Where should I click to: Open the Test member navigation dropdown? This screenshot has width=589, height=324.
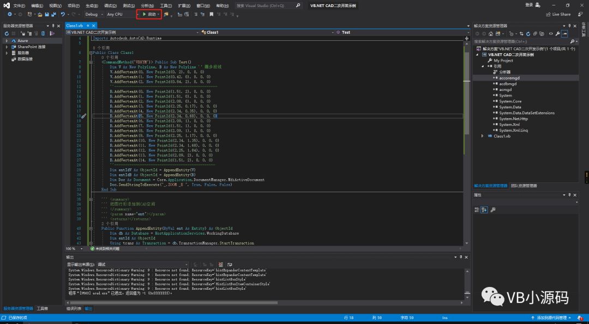402,32
